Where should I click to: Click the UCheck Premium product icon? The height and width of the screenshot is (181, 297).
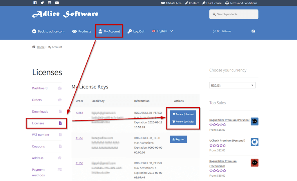coord(254,142)
